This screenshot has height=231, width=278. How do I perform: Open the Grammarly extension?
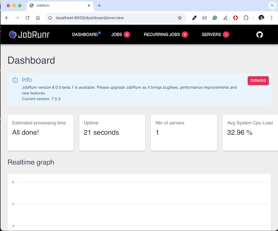pos(215,18)
